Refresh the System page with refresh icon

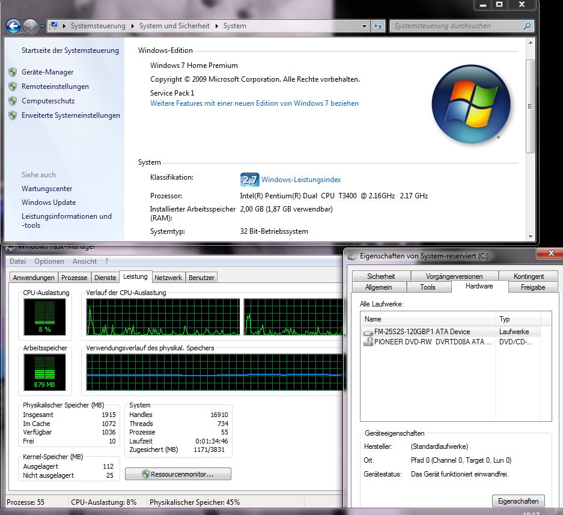(x=378, y=26)
